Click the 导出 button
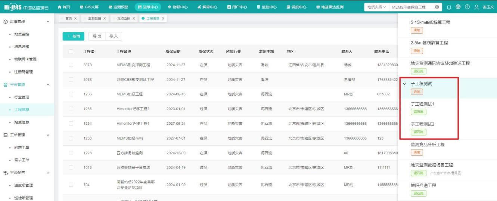This screenshot has width=497, height=201. pos(96,36)
